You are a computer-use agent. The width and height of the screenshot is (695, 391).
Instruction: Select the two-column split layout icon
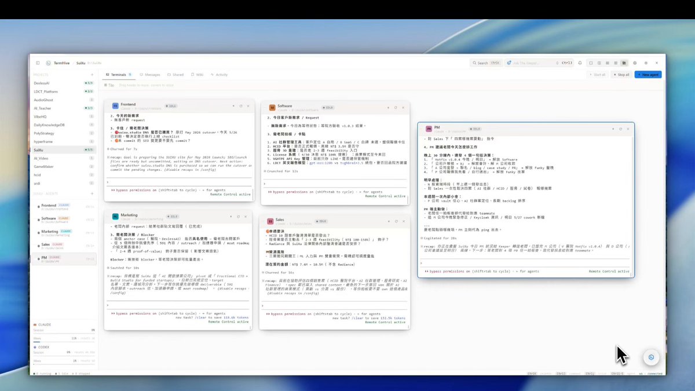(599, 63)
